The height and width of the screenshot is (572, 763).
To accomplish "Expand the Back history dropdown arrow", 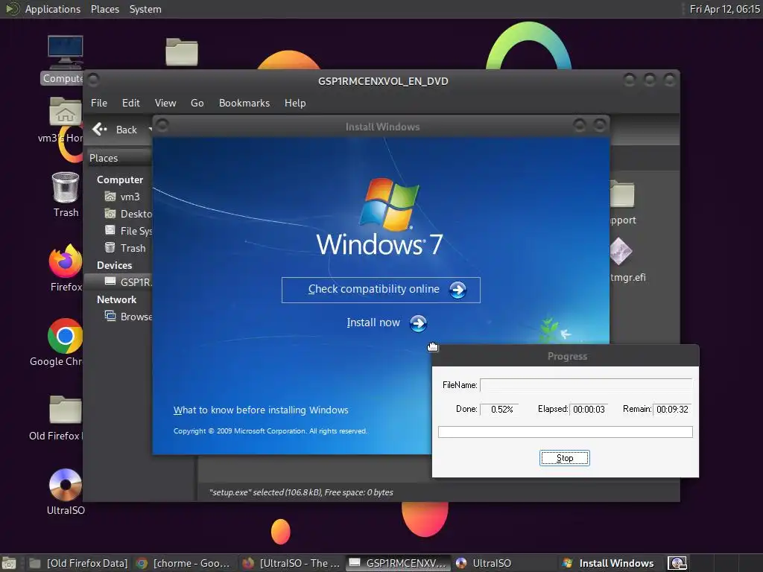I will pyautogui.click(x=150, y=130).
